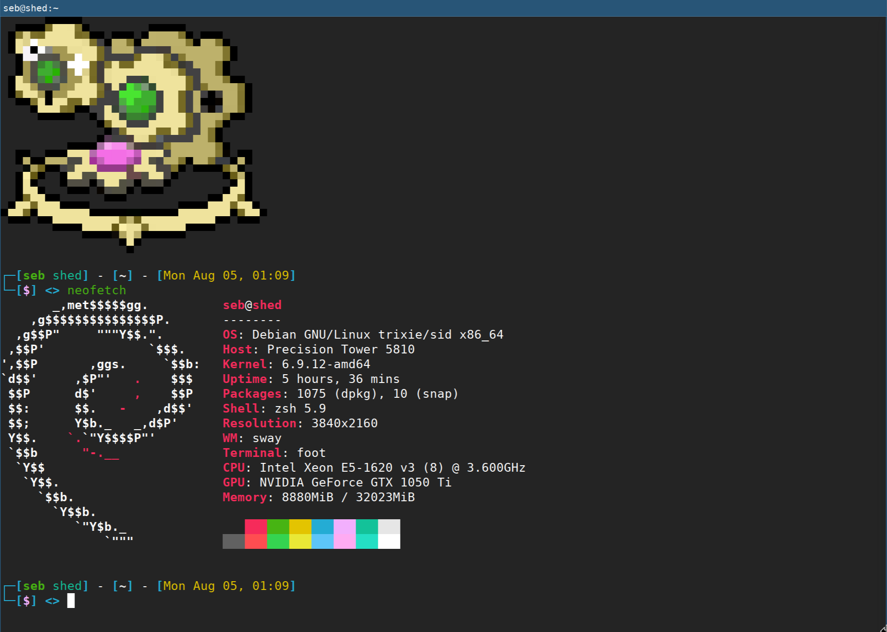Click the top-row lavender color block
The height and width of the screenshot is (632, 887).
[x=345, y=527]
